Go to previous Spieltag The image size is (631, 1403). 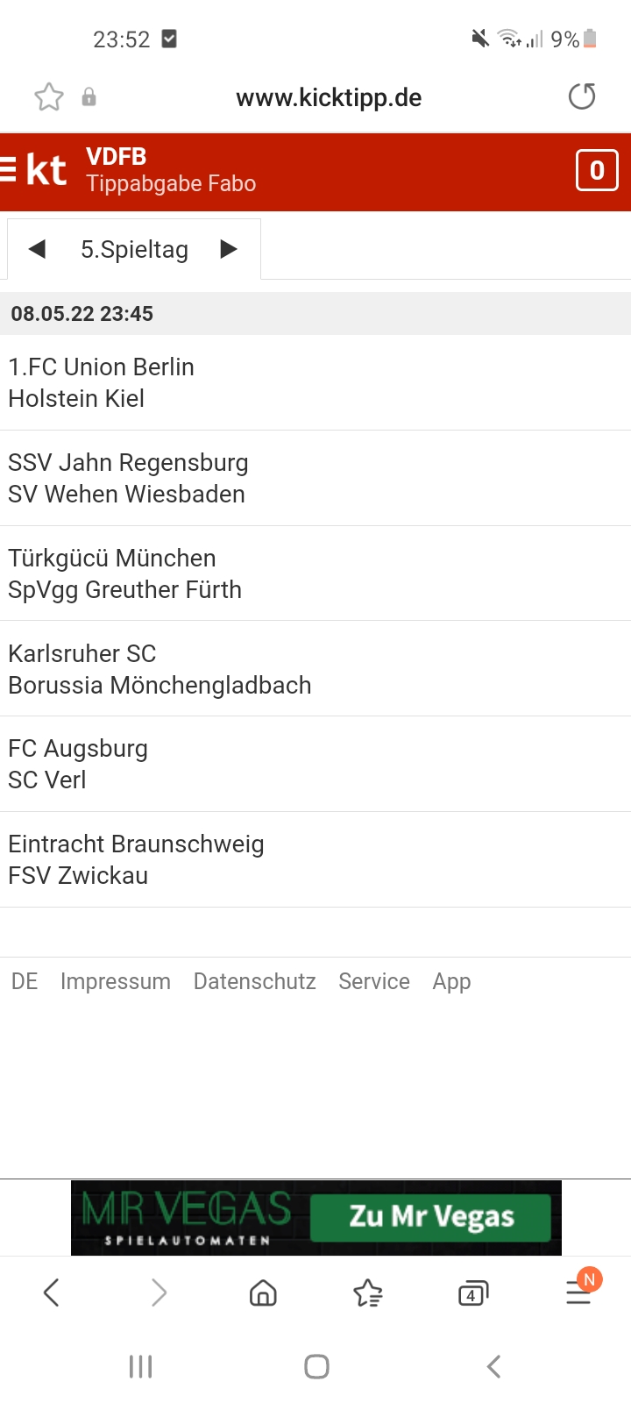37,249
